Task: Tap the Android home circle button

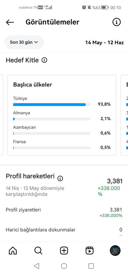Action: pos(64,266)
